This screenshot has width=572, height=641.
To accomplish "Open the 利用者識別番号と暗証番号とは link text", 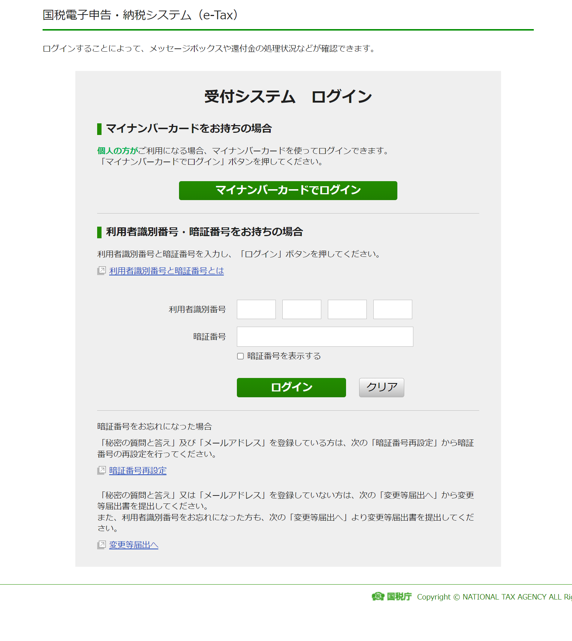I will (x=166, y=271).
